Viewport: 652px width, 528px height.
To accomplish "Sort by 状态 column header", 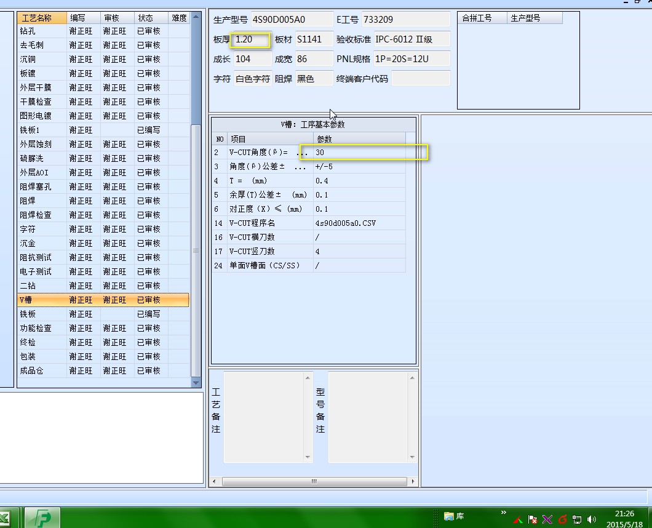I will pos(151,18).
